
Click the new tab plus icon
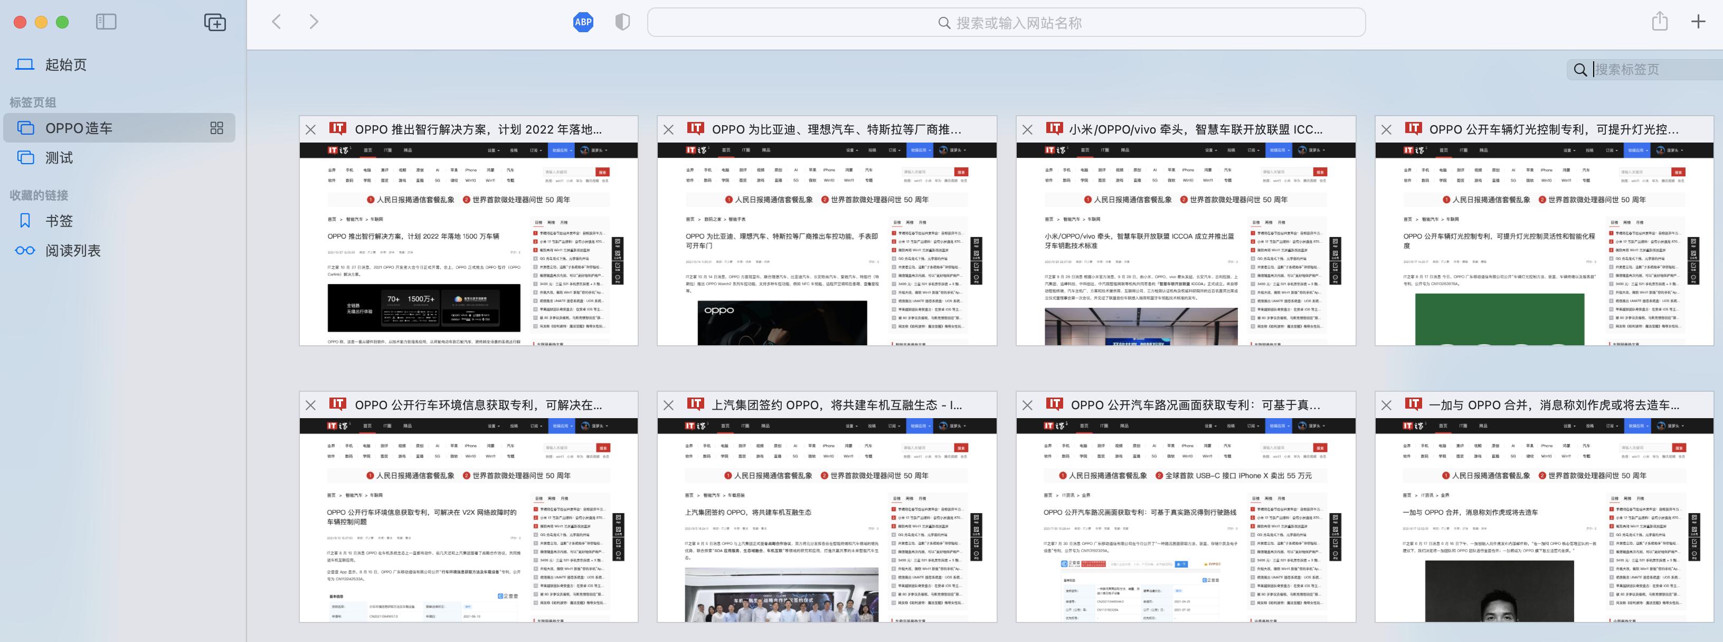[1698, 22]
